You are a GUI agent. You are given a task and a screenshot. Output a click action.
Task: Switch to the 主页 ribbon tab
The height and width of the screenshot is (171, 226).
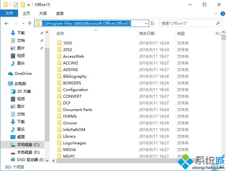click(26, 13)
